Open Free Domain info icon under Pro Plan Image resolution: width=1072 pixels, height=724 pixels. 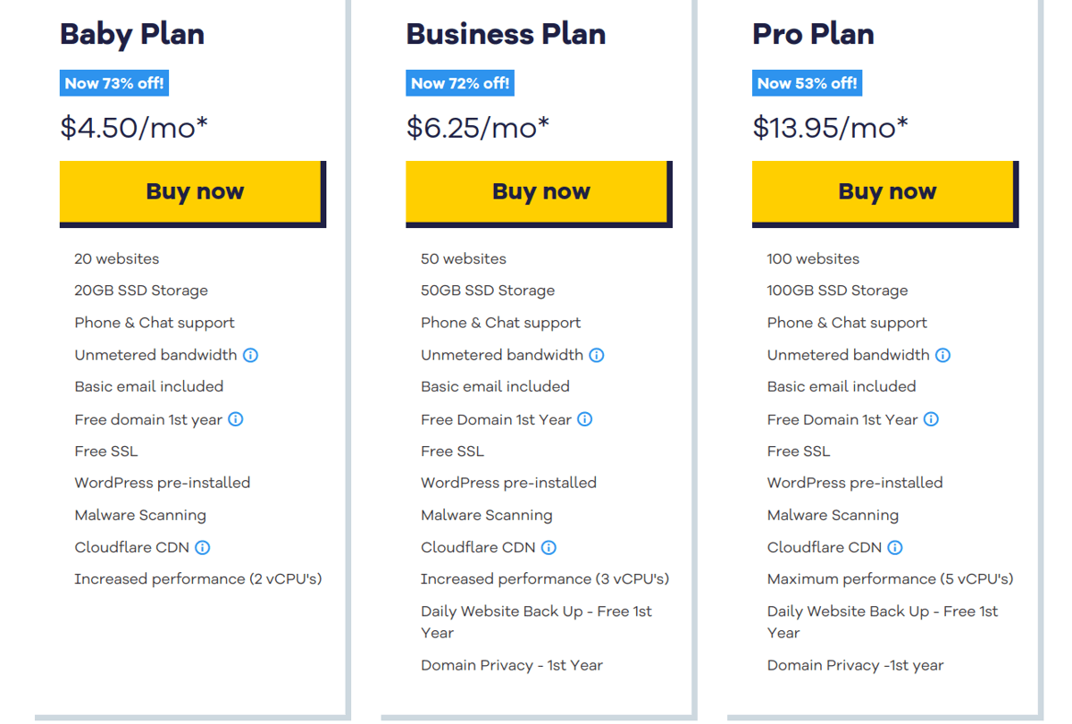[x=931, y=419]
